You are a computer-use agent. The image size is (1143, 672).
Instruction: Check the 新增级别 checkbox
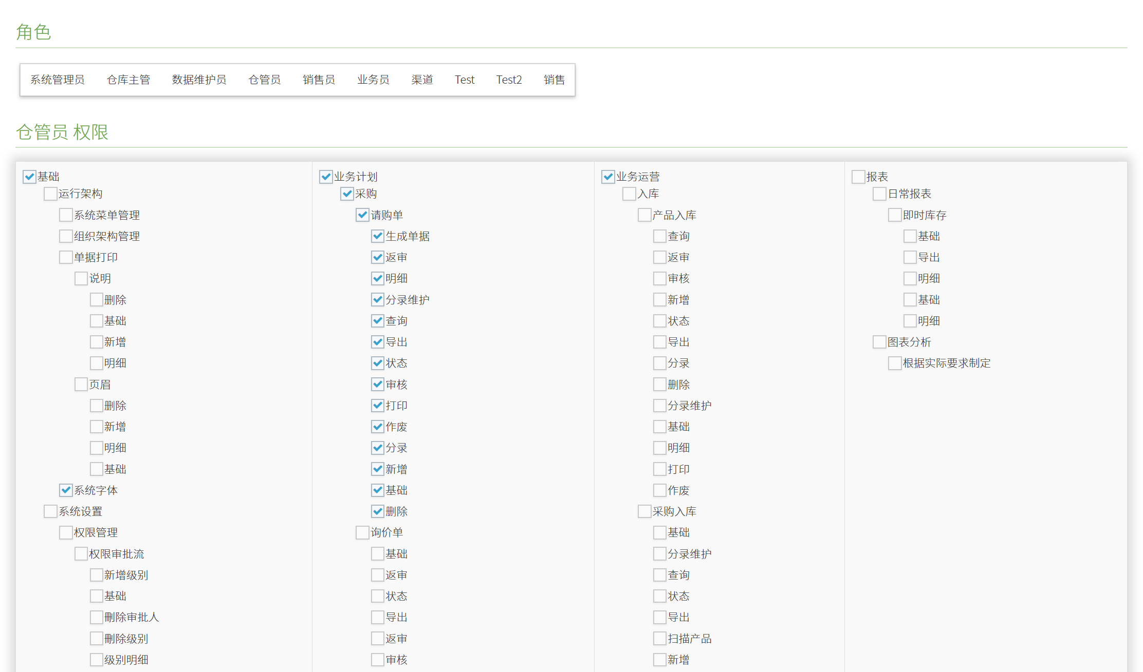pos(97,575)
